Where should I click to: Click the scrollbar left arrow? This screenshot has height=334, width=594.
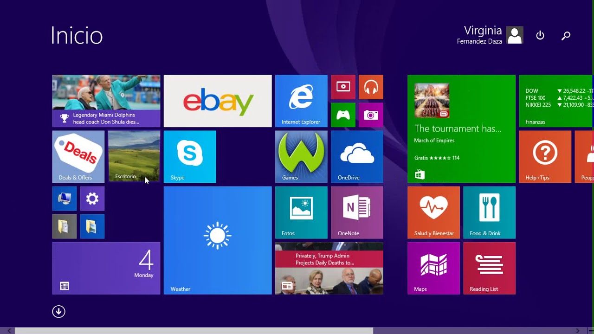pyautogui.click(x=9, y=331)
